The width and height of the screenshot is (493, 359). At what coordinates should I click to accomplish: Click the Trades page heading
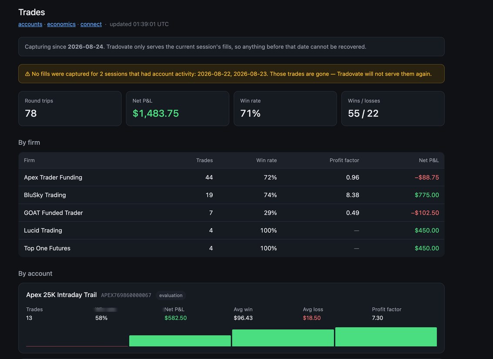31,12
